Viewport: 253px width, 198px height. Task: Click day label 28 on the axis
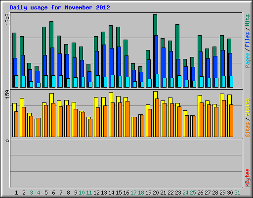tap(215, 193)
